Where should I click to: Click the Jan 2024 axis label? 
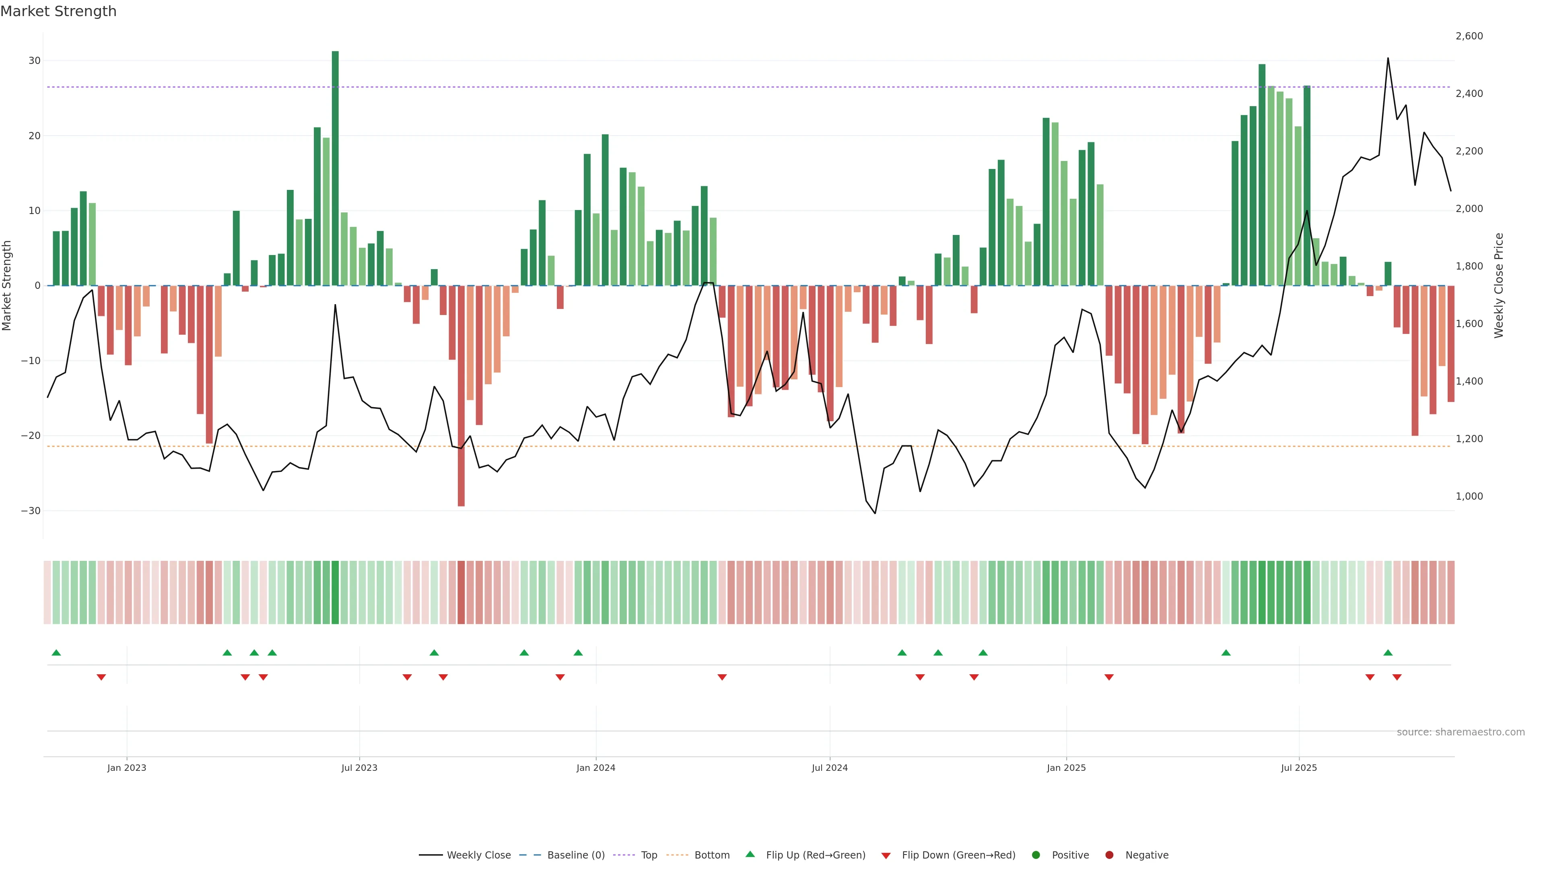pyautogui.click(x=595, y=768)
